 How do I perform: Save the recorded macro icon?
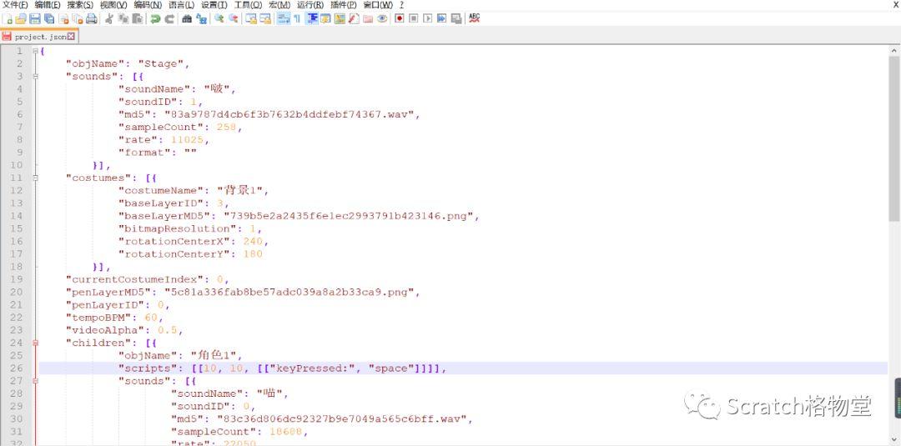click(x=456, y=18)
